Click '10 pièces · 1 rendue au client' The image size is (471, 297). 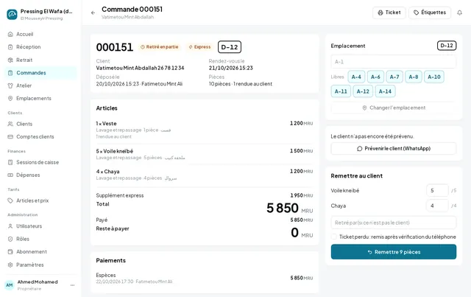[x=241, y=84]
